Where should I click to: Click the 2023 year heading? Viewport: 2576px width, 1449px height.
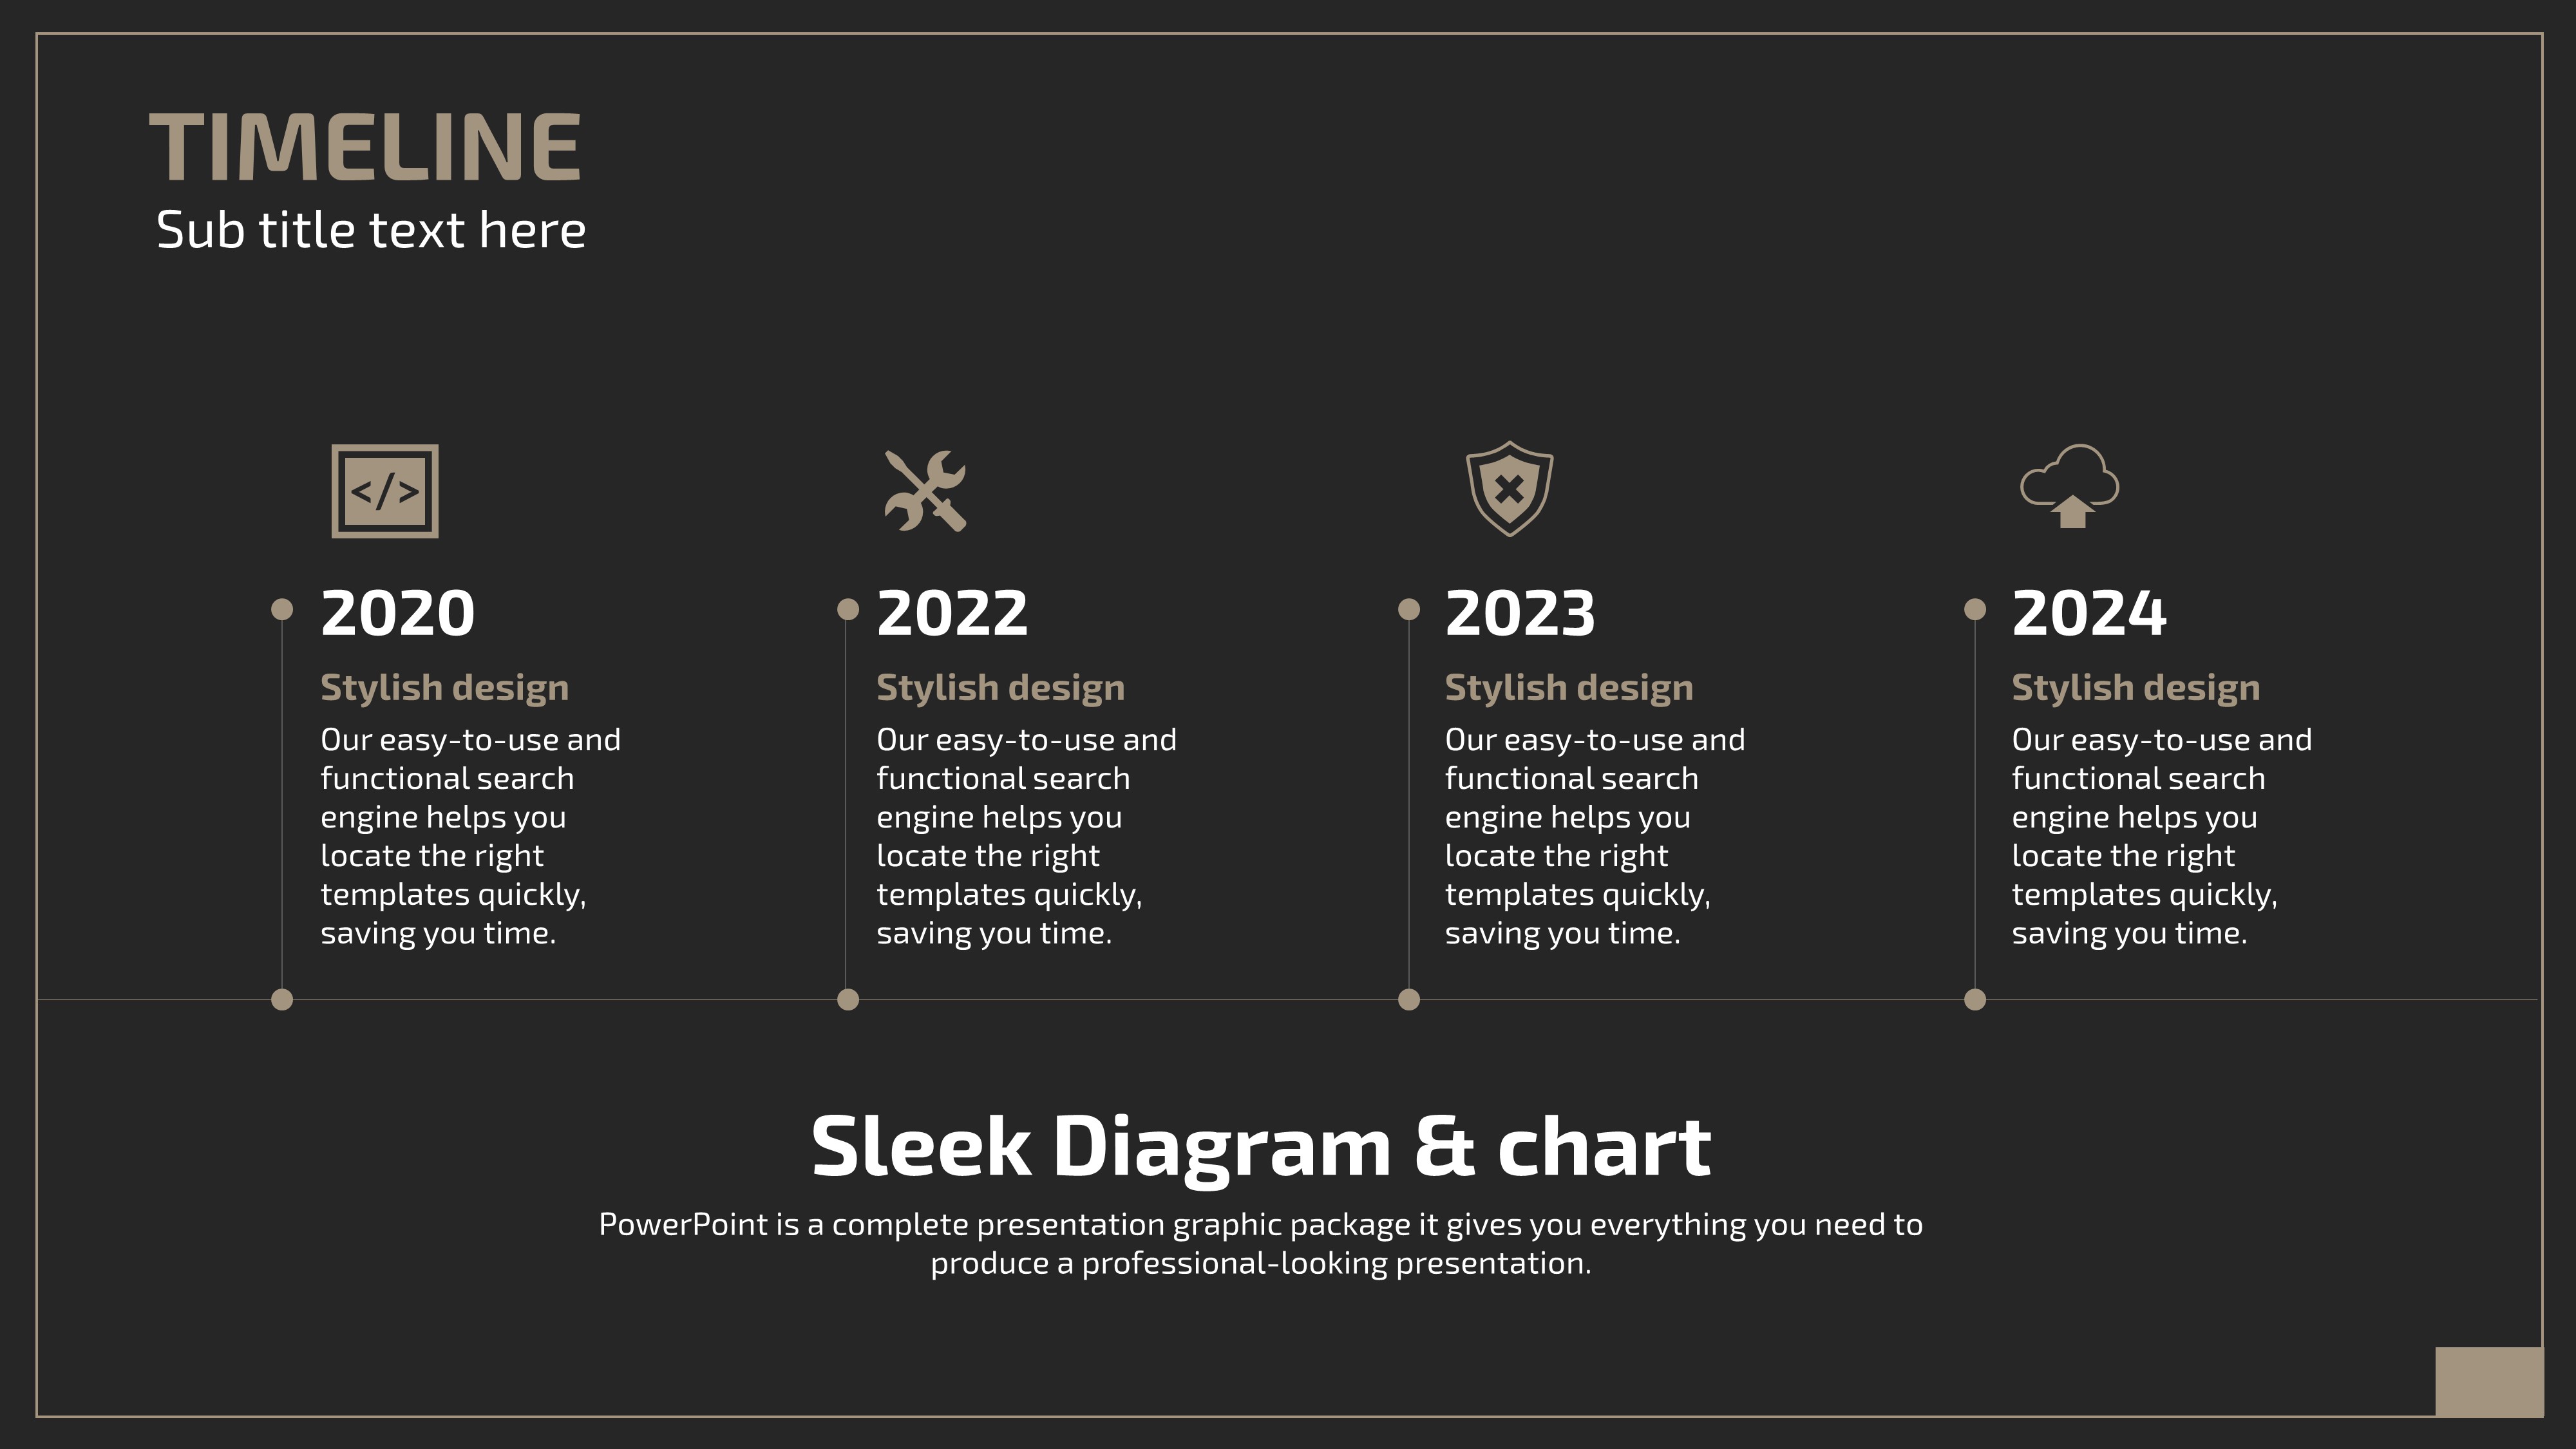tap(1520, 613)
